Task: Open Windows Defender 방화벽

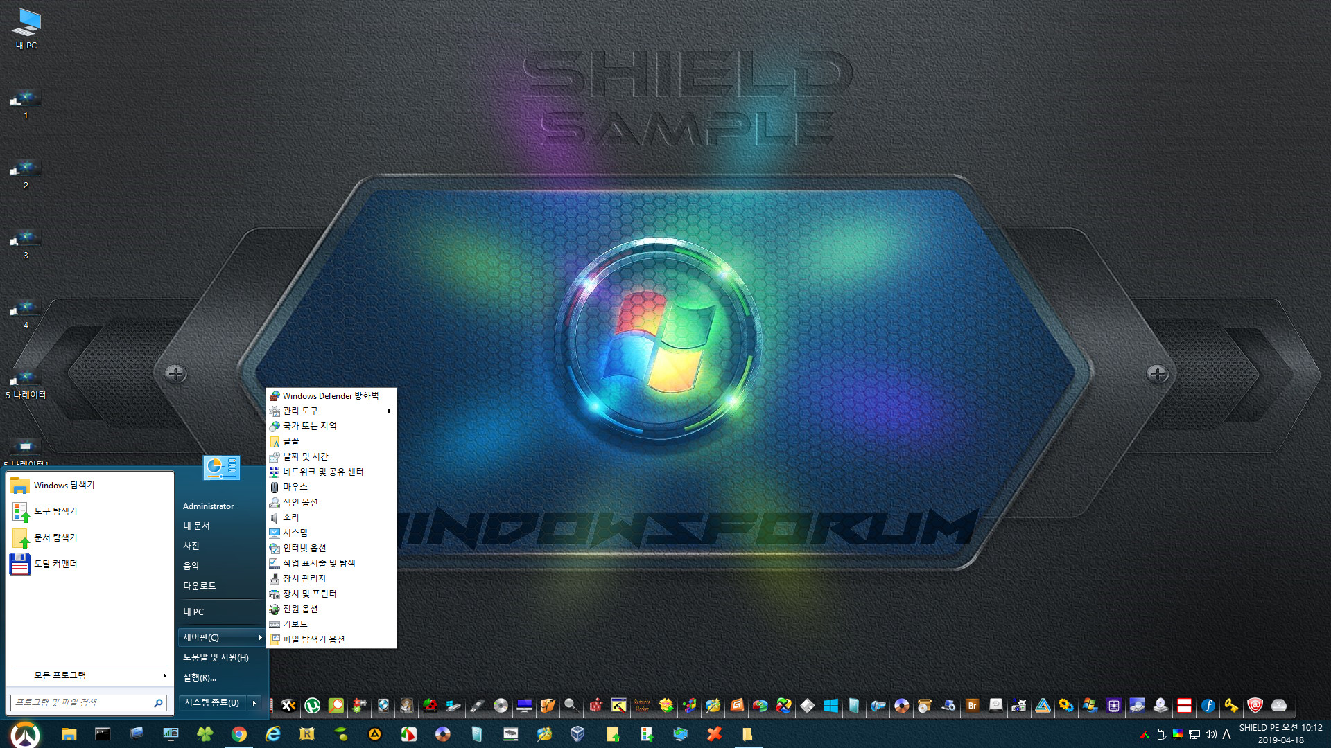Action: 331,395
